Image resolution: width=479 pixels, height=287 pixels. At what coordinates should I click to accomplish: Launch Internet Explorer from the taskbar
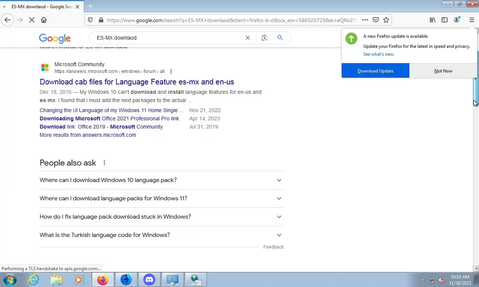(x=33, y=280)
